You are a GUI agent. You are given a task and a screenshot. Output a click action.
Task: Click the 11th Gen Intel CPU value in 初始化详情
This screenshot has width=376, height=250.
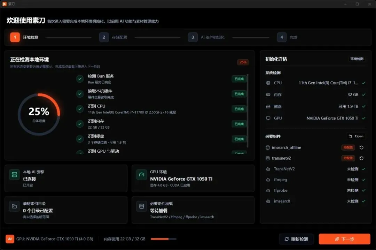coord(328,83)
